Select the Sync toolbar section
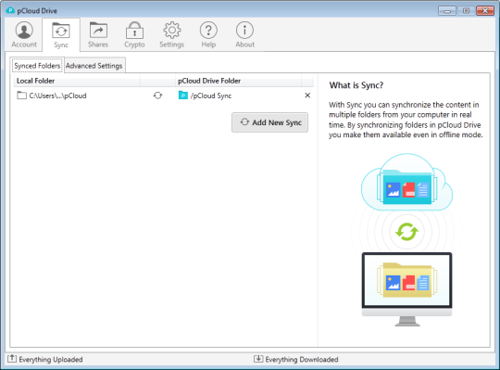The image size is (500, 370). click(x=61, y=34)
